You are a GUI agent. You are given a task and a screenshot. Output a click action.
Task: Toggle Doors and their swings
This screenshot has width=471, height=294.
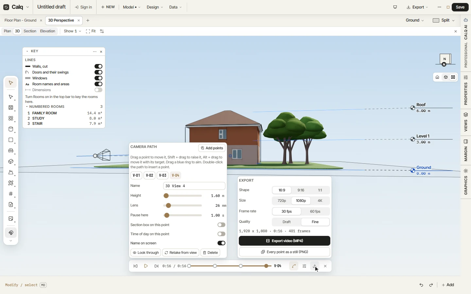pos(98,72)
